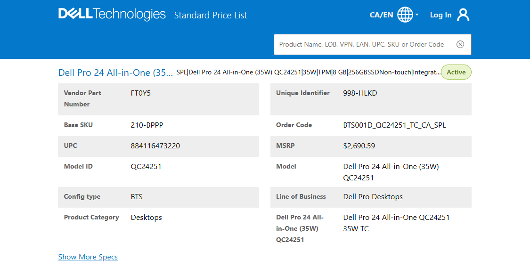Open the CA/EN language dropdown arrow
Screen dimensions: 530x267
[x=417, y=15]
